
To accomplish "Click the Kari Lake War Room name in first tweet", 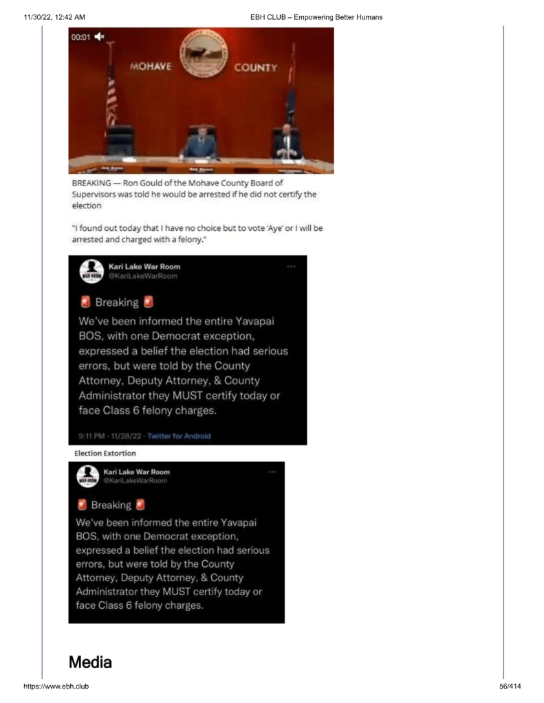I will (144, 267).
